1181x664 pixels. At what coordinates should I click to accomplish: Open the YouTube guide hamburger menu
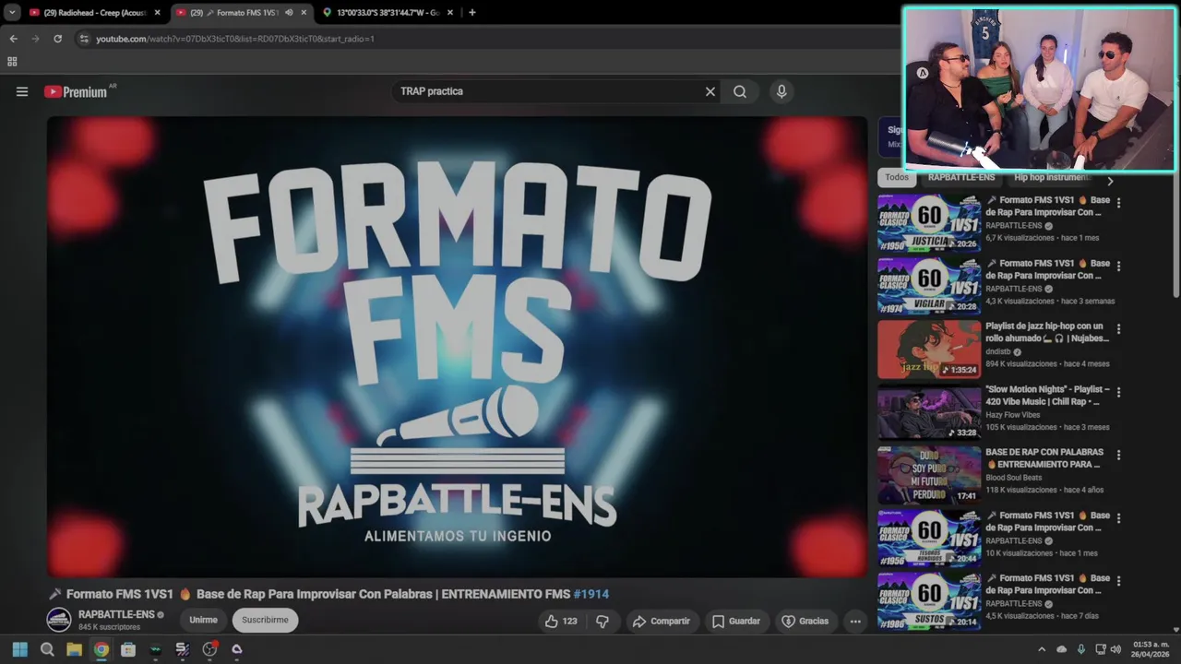click(x=22, y=91)
